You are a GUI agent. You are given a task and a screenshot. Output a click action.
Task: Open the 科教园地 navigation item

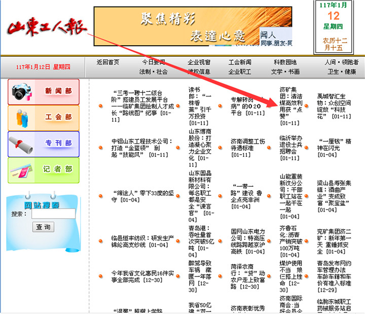point(285,62)
